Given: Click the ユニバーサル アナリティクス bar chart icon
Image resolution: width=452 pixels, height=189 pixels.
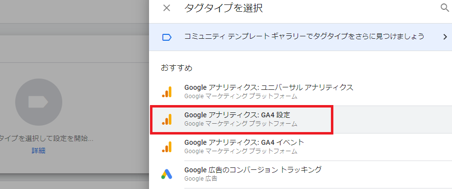Looking at the screenshot, I should tap(167, 92).
